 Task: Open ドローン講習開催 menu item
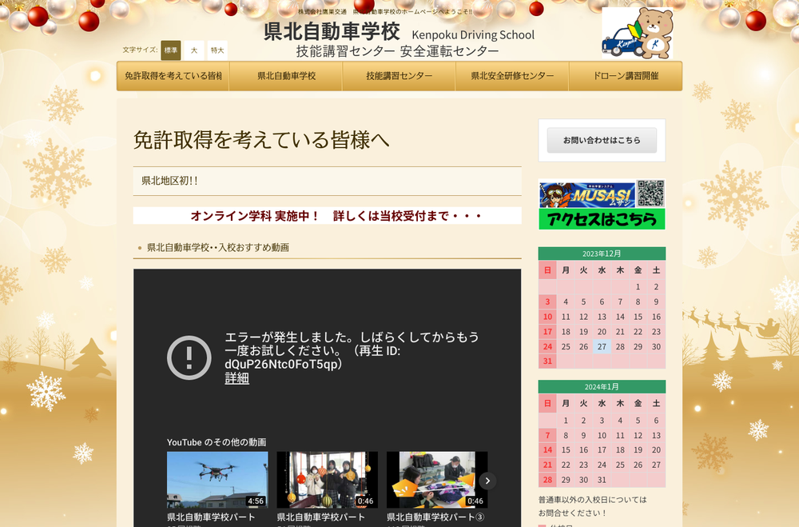pyautogui.click(x=626, y=76)
